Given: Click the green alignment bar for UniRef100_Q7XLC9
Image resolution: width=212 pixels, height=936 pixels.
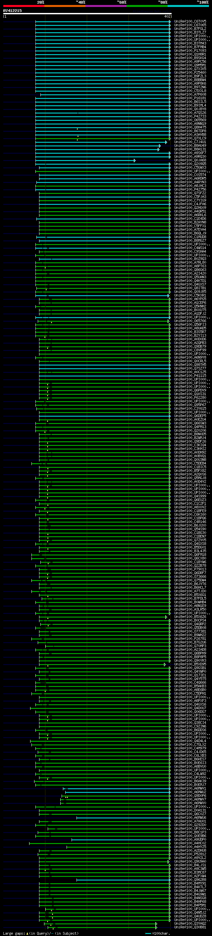Looking at the screenshot, I should pos(103,138).
